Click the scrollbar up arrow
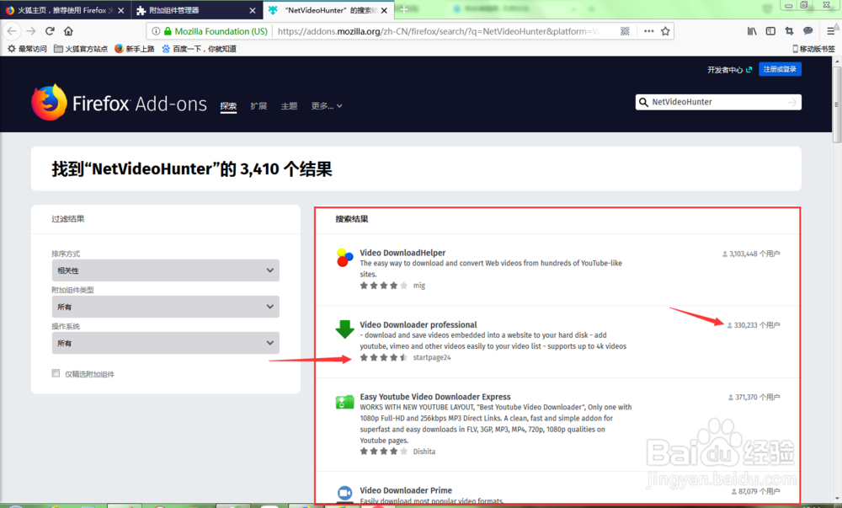Viewport: 842px width, 508px height. [837, 61]
